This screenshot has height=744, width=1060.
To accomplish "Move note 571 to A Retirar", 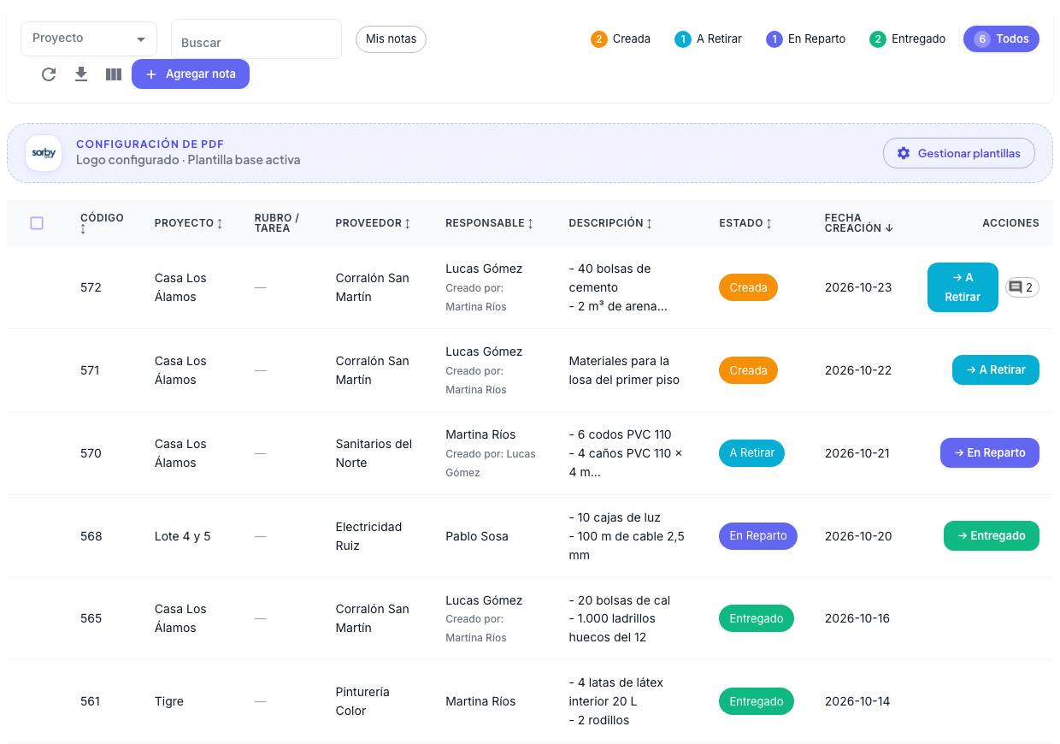I will coord(996,369).
